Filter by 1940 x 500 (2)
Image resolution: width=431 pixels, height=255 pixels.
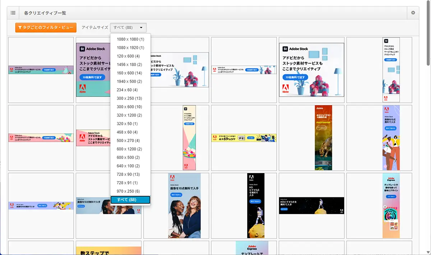(x=130, y=81)
